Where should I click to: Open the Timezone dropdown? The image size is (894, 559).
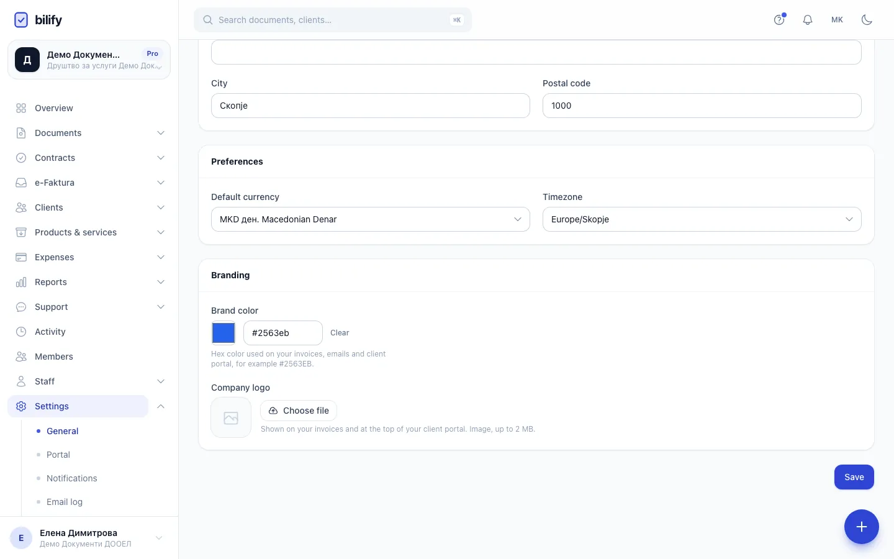[x=702, y=219]
